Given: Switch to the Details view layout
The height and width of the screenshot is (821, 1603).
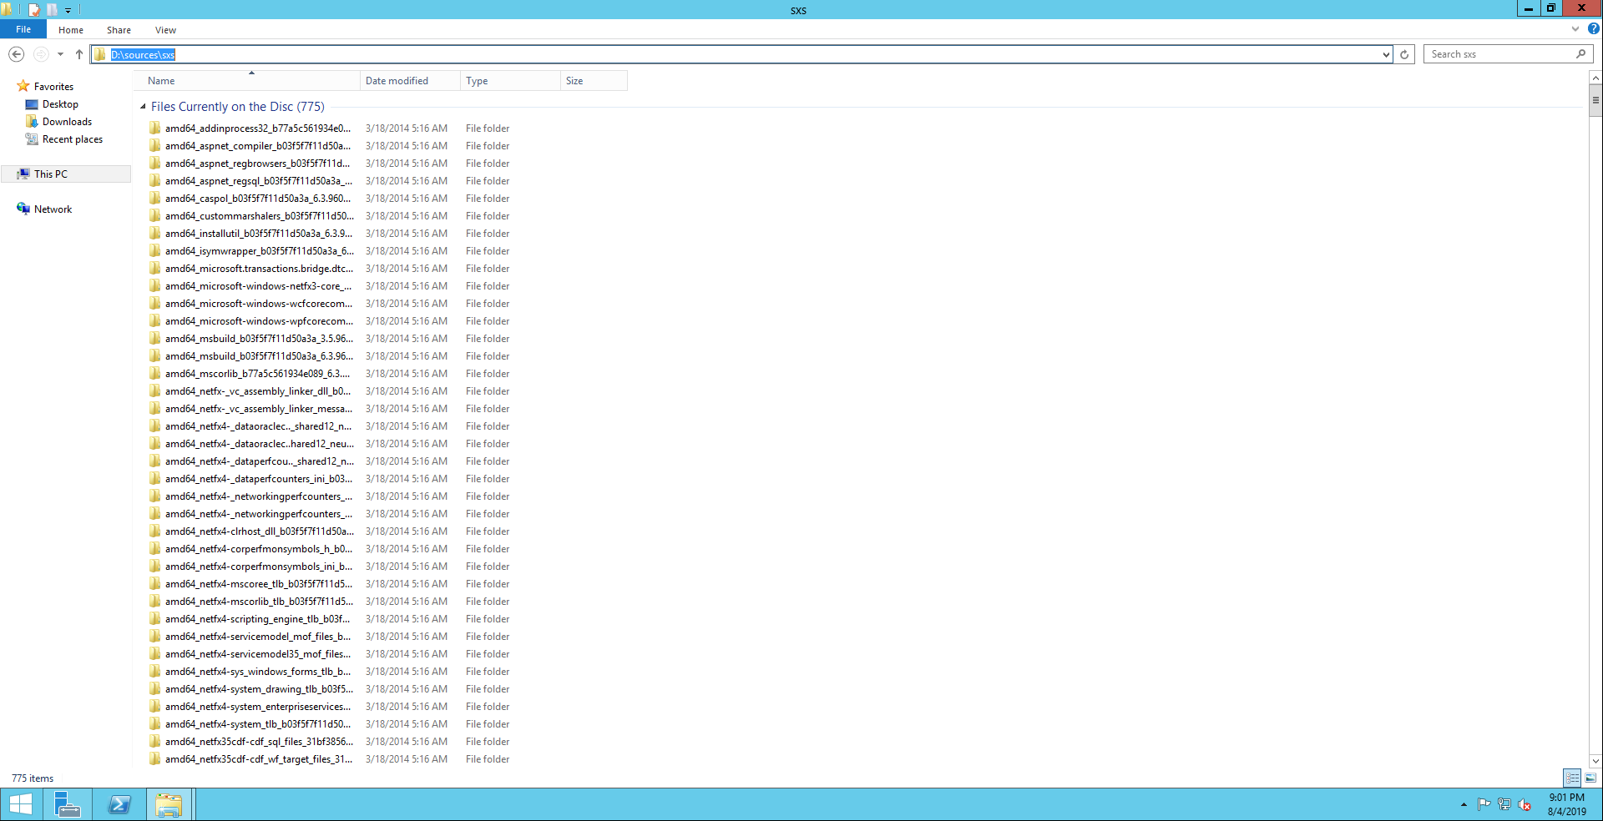Looking at the screenshot, I should point(1572,778).
